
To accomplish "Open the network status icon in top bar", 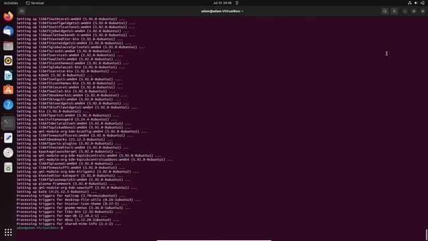I will [x=410, y=3].
